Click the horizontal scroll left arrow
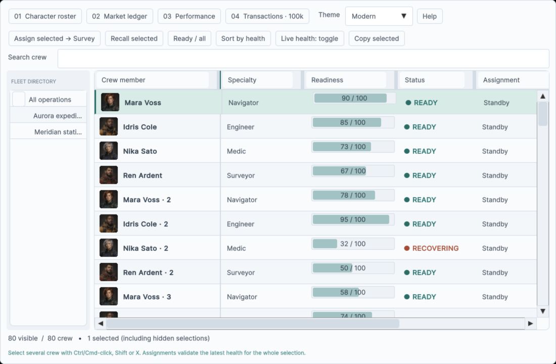This screenshot has height=364, width=556. [x=101, y=323]
